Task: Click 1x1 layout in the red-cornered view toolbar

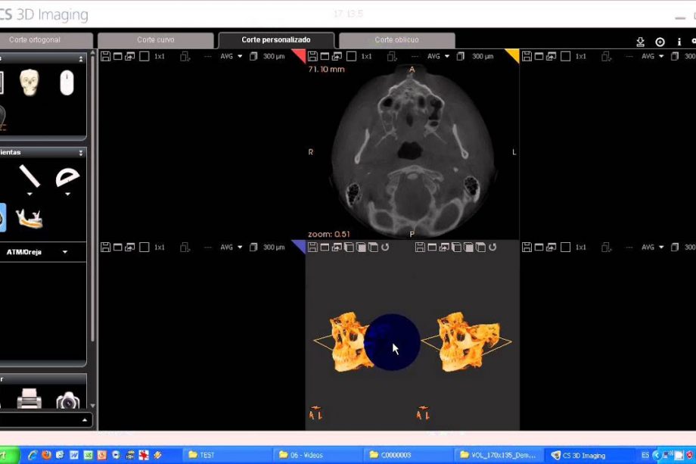Action: tap(160, 56)
